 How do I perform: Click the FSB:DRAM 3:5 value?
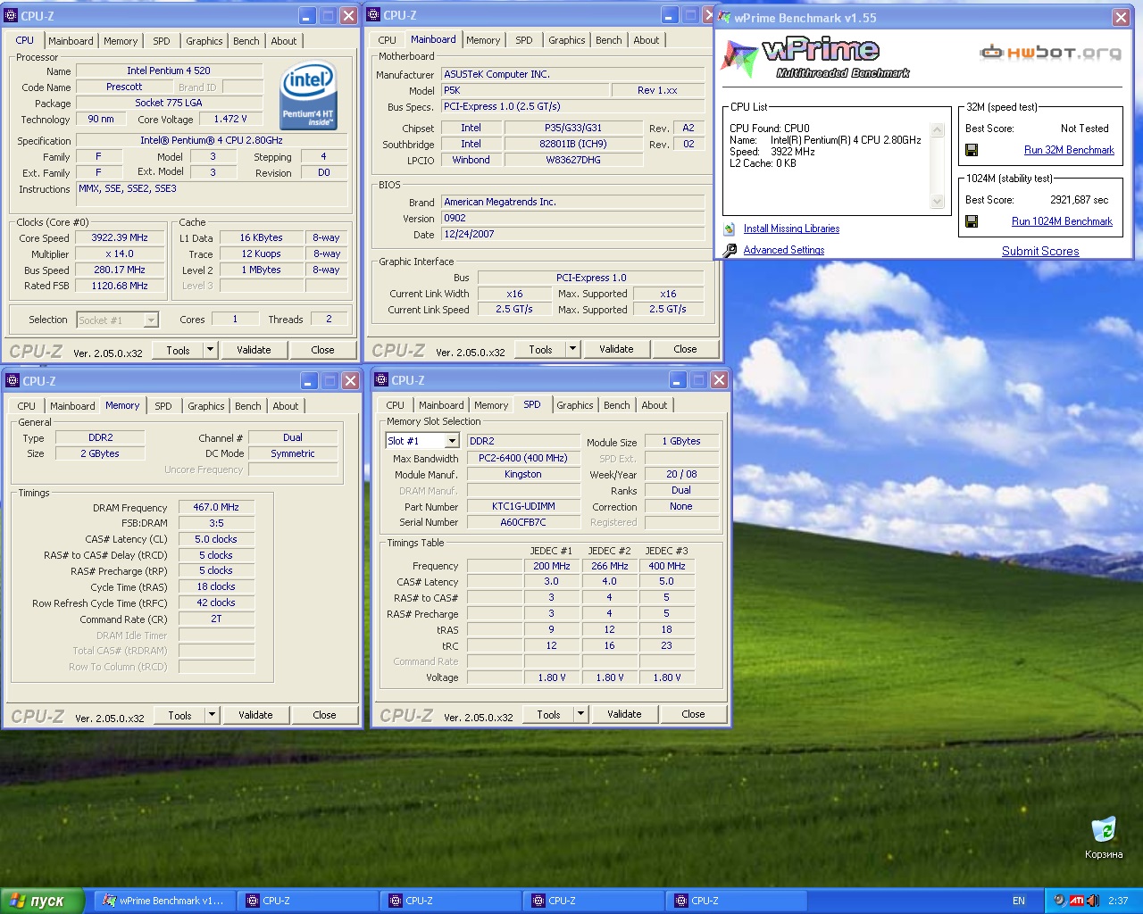(x=216, y=523)
